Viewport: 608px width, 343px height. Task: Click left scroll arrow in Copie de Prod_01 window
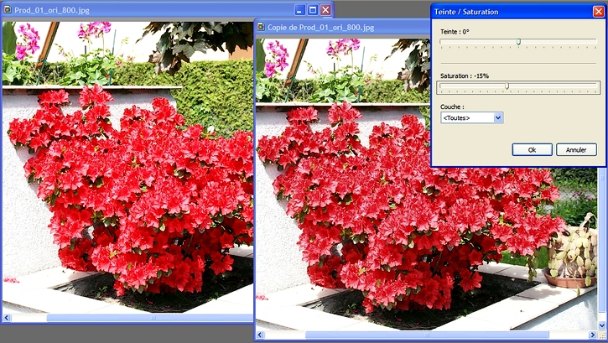click(260, 335)
